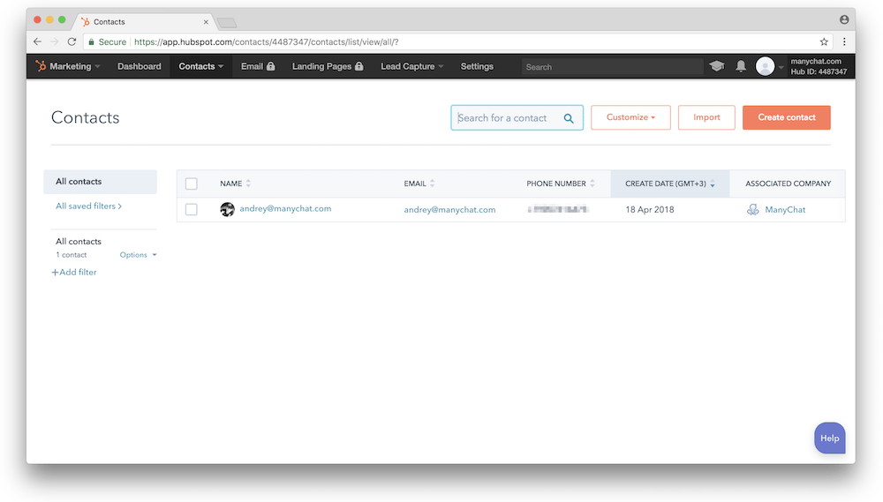Click the ASSOCIATED COMPANY column header
The width and height of the screenshot is (883, 502).
click(x=788, y=184)
